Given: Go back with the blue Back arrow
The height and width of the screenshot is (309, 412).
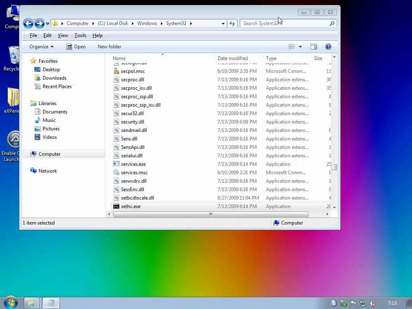Looking at the screenshot, I should click(x=28, y=23).
